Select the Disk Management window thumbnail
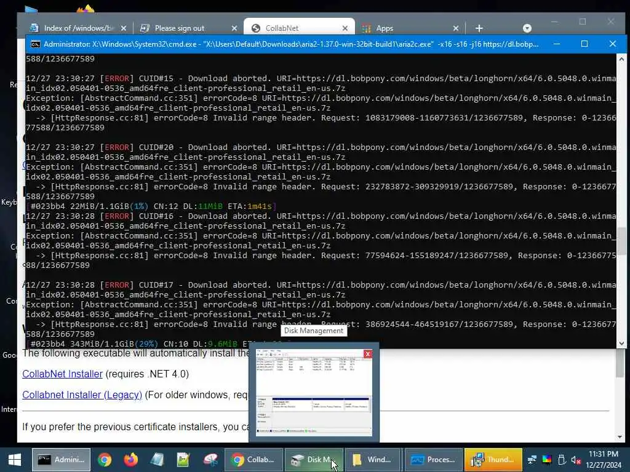Image resolution: width=630 pixels, height=472 pixels. point(314,393)
